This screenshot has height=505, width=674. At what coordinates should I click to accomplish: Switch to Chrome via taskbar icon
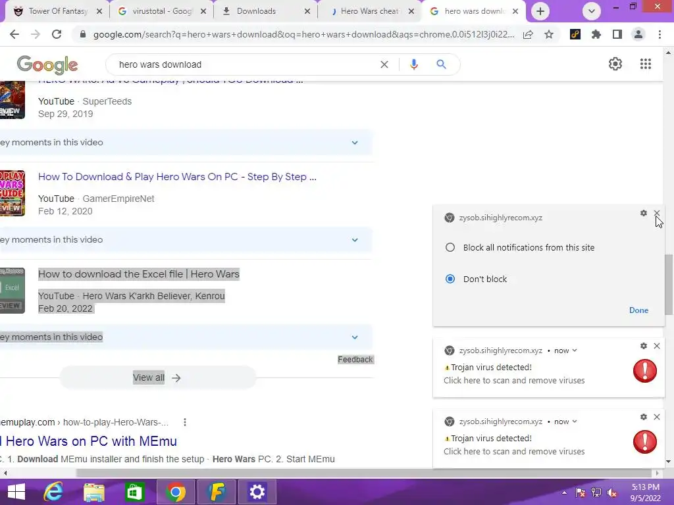175,492
